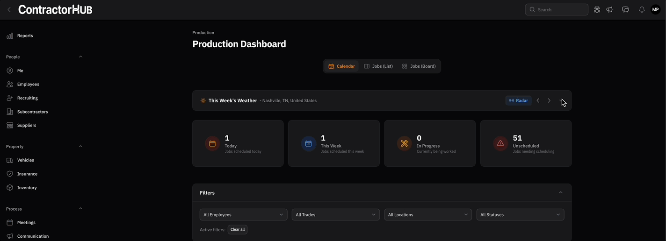Screen dimensions: 666x241
Task: Click the Production breadcrumb link
Action: [x=203, y=33]
